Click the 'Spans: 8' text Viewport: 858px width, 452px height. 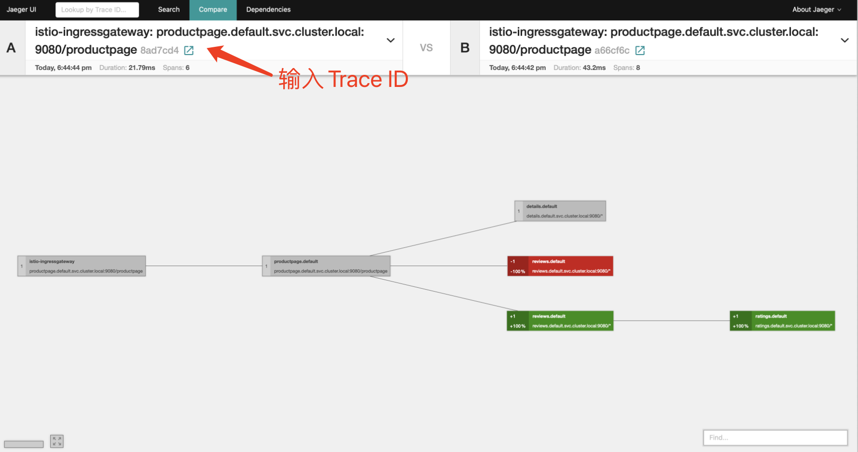click(626, 68)
